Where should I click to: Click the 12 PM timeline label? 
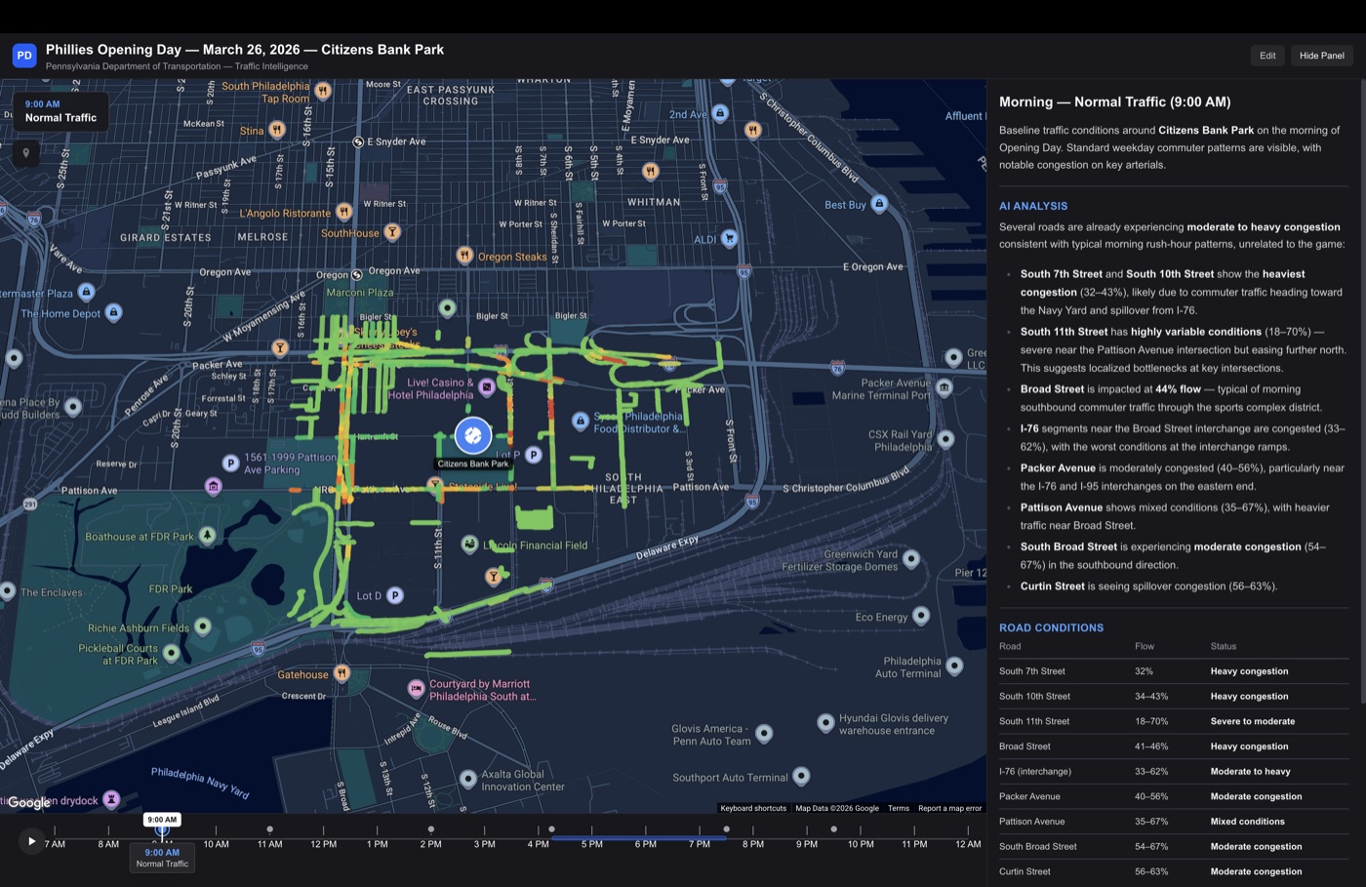click(x=323, y=844)
